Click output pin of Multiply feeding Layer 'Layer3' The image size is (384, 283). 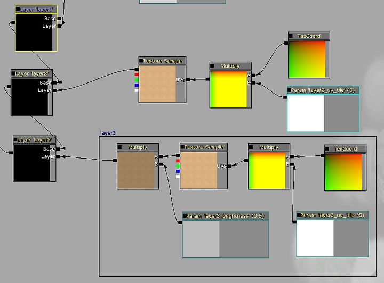[x=115, y=160]
